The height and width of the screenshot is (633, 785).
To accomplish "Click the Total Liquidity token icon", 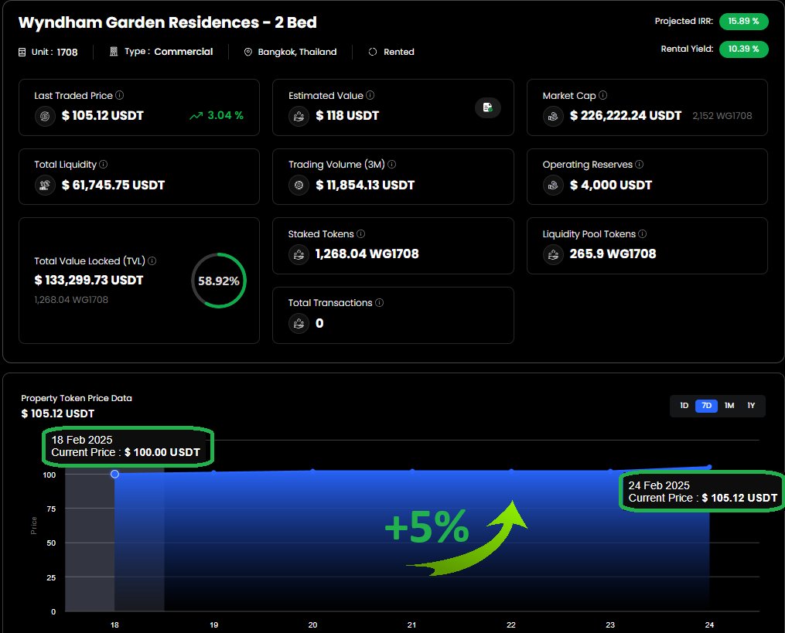I will (x=44, y=185).
